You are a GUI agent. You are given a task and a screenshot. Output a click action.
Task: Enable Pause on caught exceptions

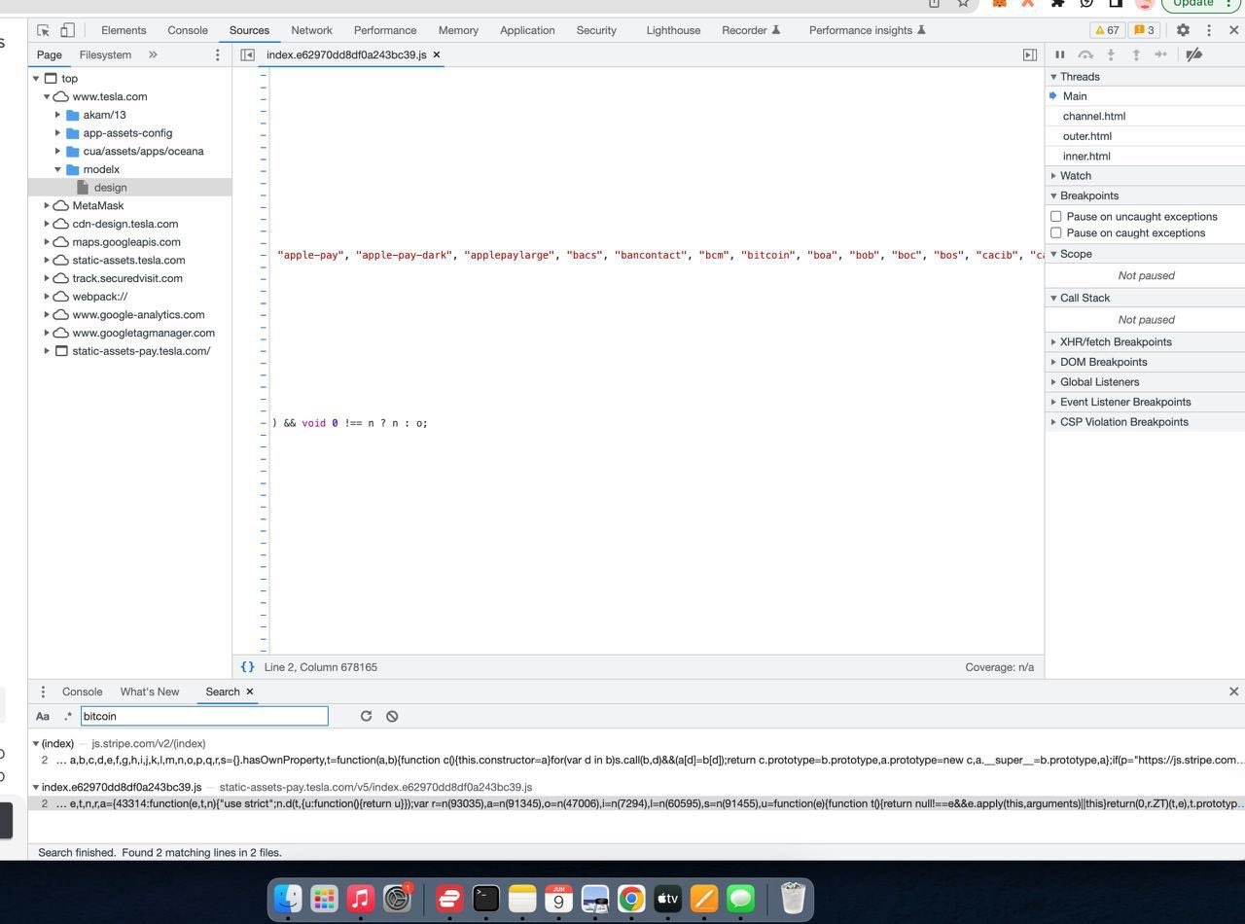click(1056, 233)
